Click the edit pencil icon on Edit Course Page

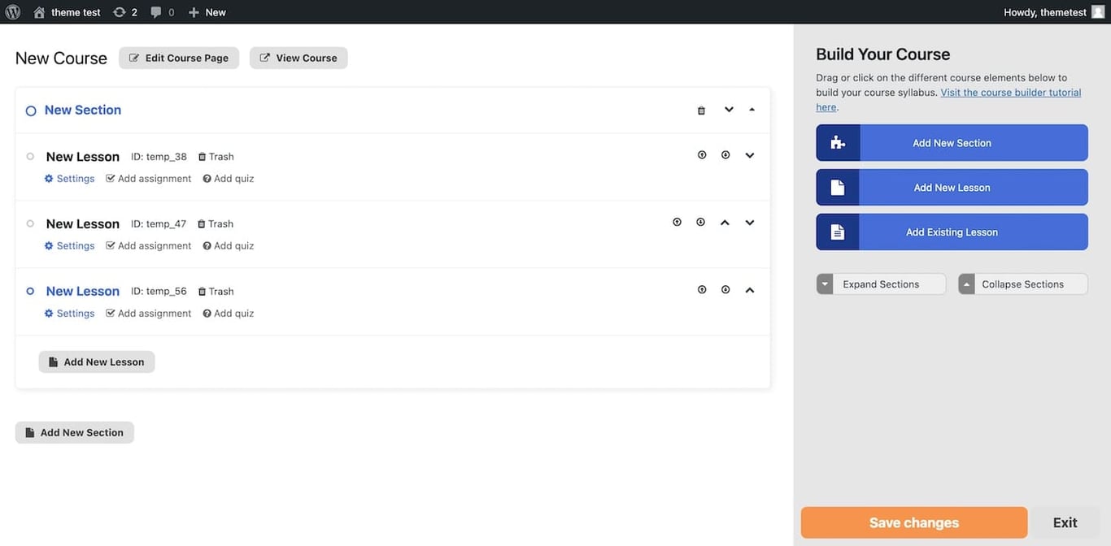(133, 58)
